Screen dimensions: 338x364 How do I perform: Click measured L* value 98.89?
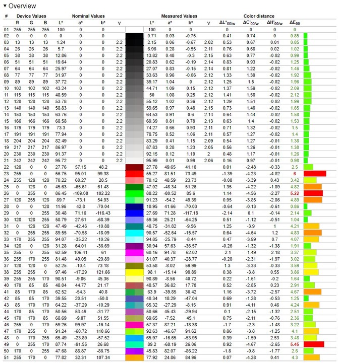(152, 279)
